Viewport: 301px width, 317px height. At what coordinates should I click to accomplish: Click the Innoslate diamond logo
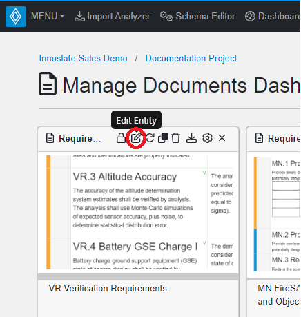pos(16,17)
